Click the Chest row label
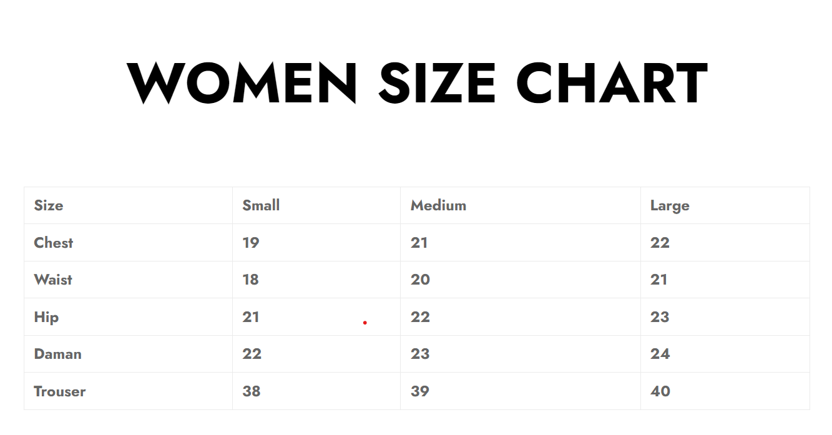The image size is (832, 435). click(x=54, y=243)
